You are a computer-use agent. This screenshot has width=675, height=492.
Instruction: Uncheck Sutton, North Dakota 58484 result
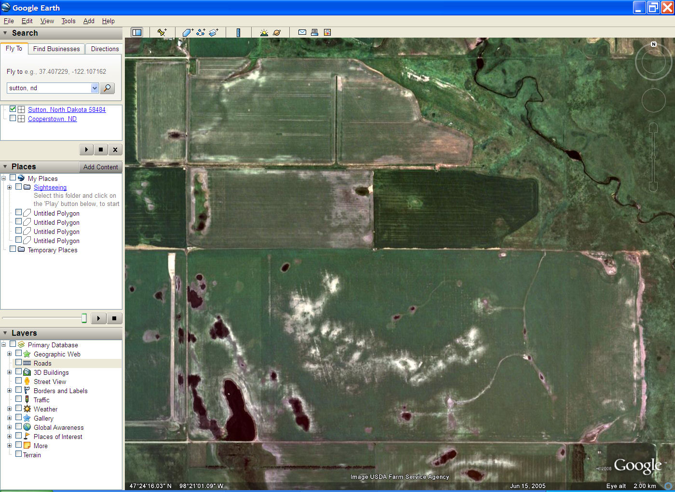tap(13, 109)
